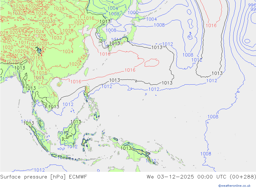
Task: Click the red 1016 label south of Taiwan near Hainan
Action: (x=76, y=82)
